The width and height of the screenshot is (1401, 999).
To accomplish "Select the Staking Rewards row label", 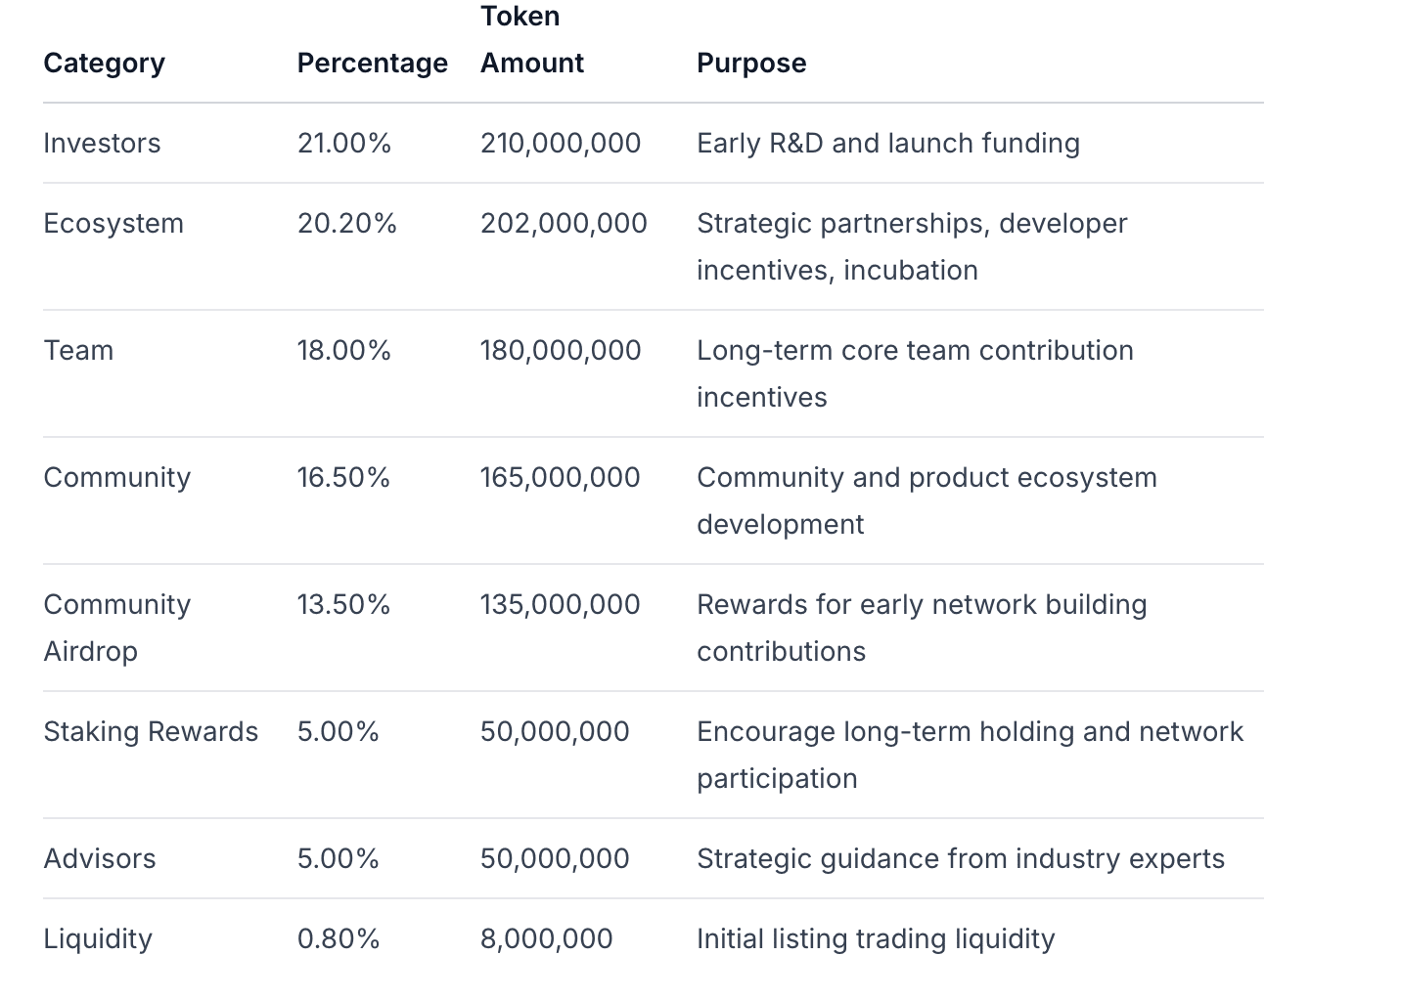I will [151, 731].
